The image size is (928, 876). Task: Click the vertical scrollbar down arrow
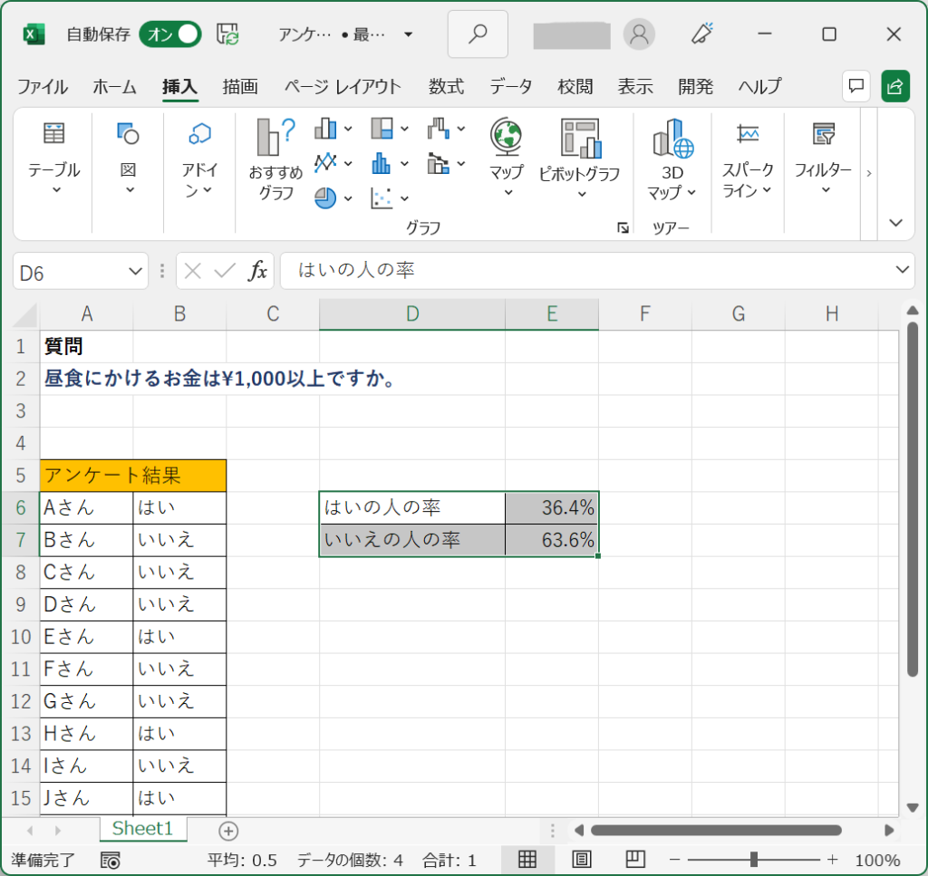[912, 807]
